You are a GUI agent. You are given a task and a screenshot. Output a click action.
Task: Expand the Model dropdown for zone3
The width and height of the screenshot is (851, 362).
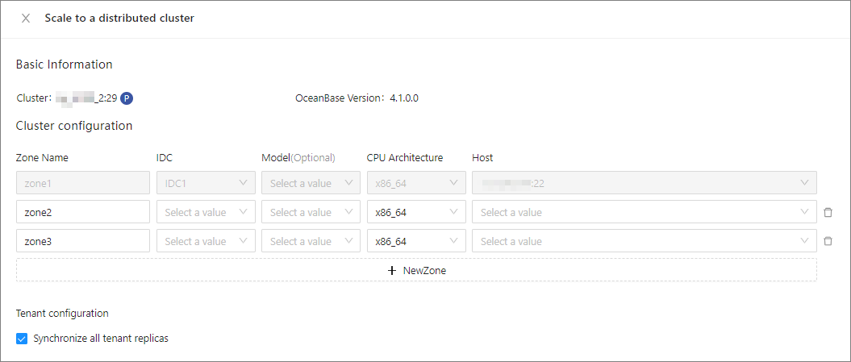(x=311, y=241)
